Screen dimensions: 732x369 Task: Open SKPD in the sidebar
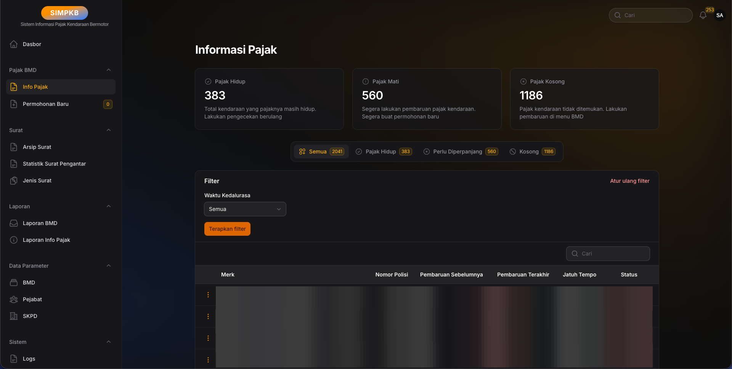[x=61, y=316]
